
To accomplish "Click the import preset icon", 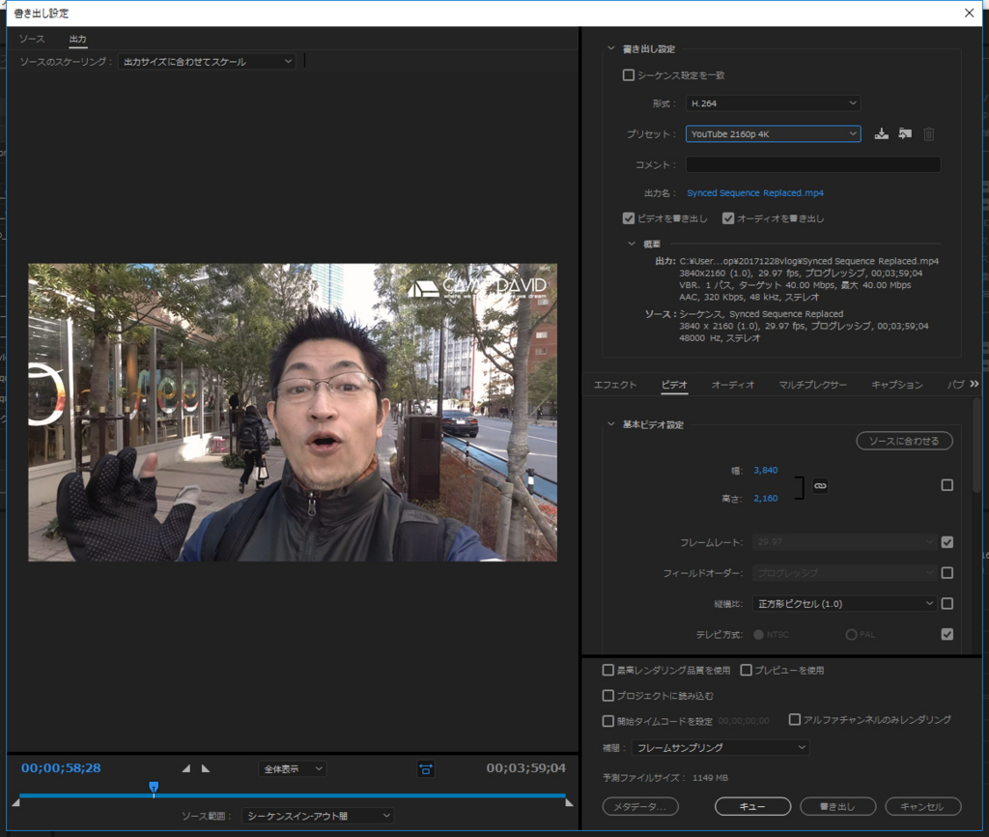I will 905,133.
